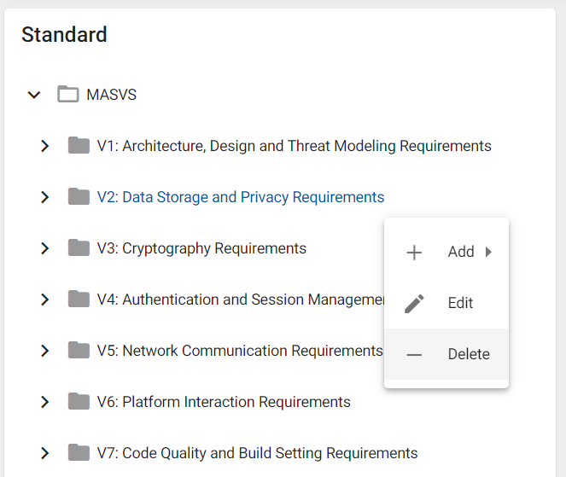Select V7: Code Quality and Build Setting Requirements

point(257,454)
